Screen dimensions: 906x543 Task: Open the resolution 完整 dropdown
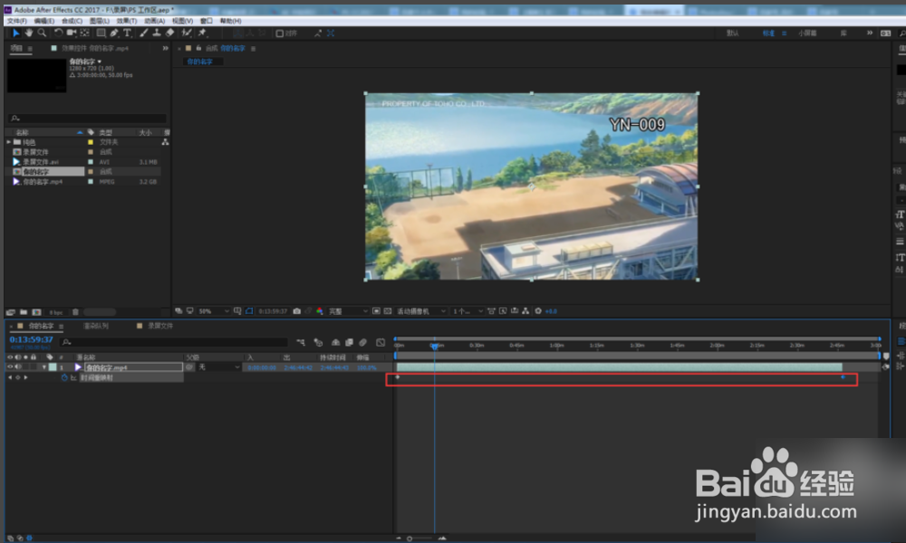click(348, 311)
